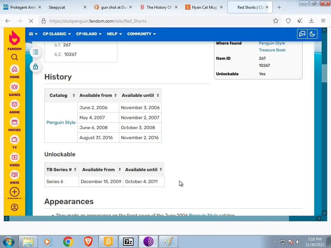
Task: Open the volume control tray icon
Action: (x=298, y=242)
